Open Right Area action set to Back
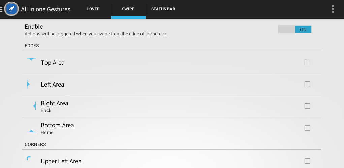This screenshot has width=344, height=168. click(x=171, y=106)
